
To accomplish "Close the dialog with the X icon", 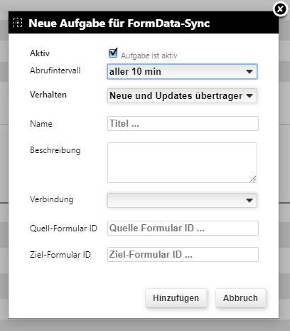I will tap(280, 9).
